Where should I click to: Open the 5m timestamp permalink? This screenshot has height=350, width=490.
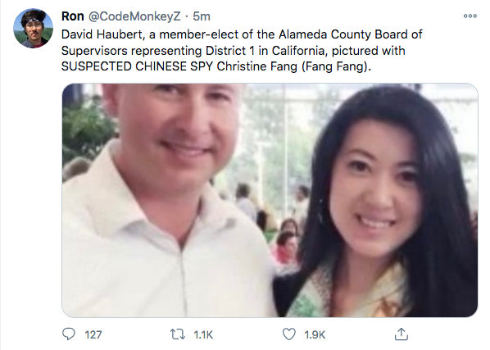pyautogui.click(x=202, y=16)
